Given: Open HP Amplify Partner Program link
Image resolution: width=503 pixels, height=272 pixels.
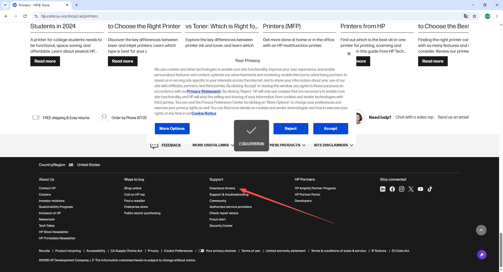Looking at the screenshot, I should [x=315, y=188].
